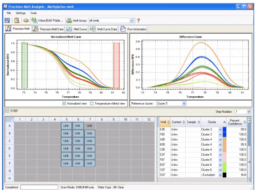The width and height of the screenshot is (255, 190).
Task: Click blue color swatch for well E05
Action: 225,130
